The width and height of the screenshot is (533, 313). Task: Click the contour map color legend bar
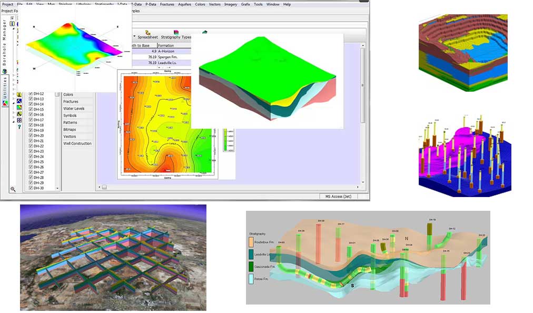pyautogui.click(x=225, y=141)
